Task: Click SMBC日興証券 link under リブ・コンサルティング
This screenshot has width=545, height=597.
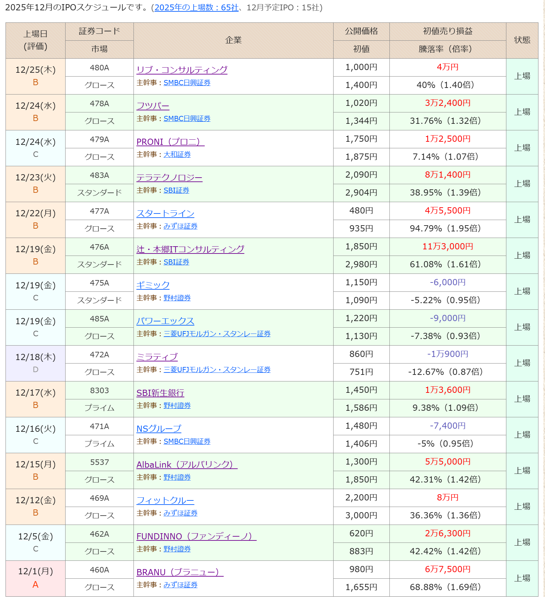Action: [187, 83]
